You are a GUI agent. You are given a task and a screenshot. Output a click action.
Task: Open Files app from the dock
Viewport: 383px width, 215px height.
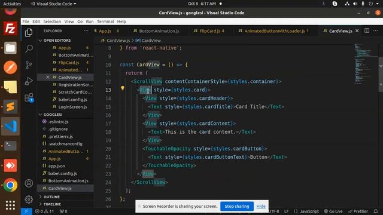[10, 48]
